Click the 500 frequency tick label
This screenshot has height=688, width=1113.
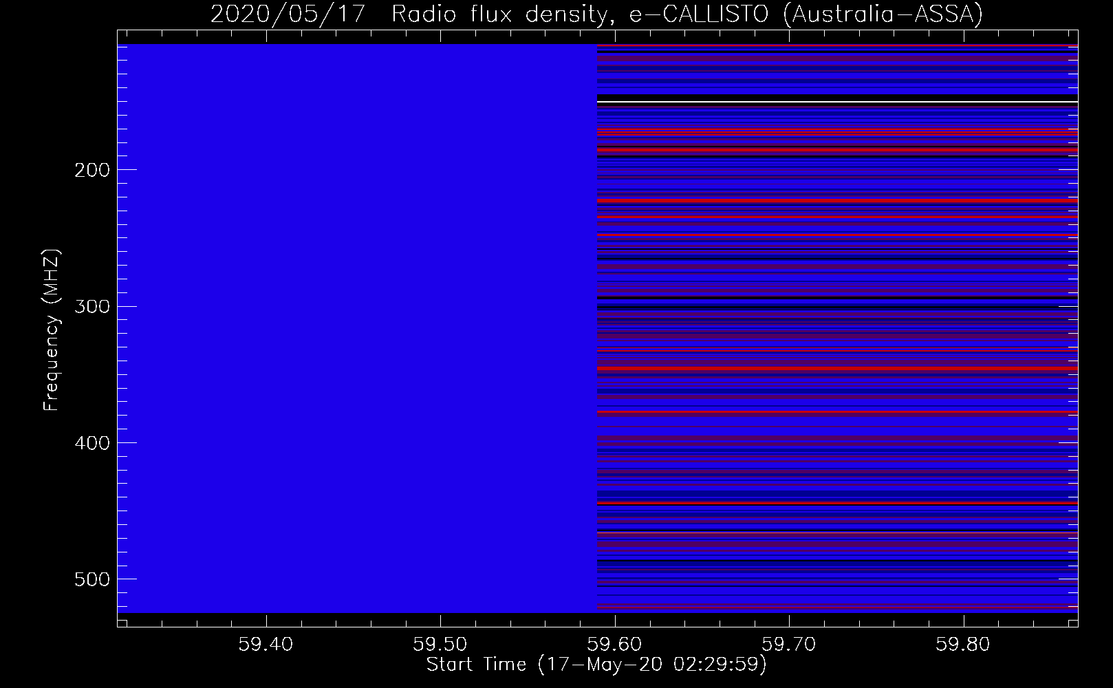point(92,579)
